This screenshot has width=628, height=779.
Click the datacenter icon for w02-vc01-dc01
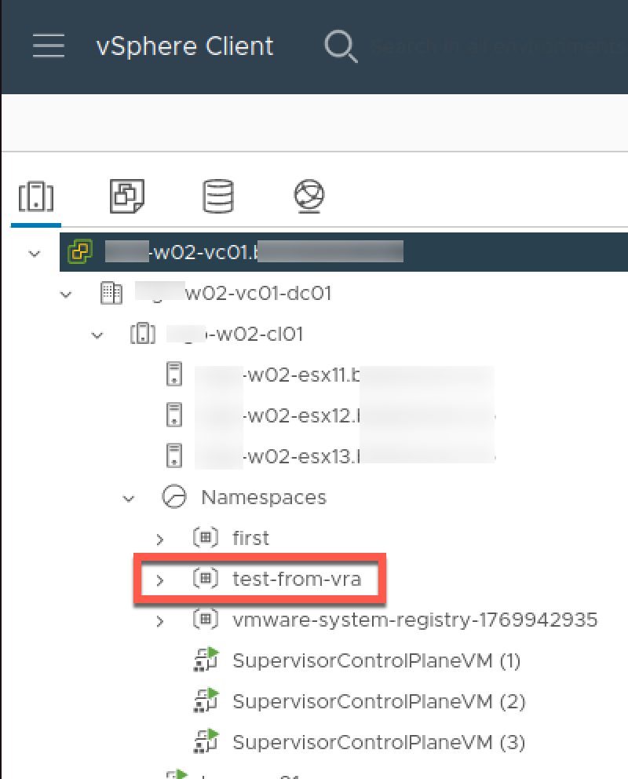[111, 293]
